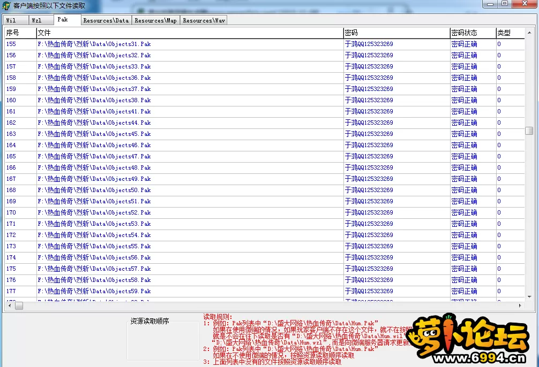Click inside the 资源读取顺序 list box

pos(163,342)
